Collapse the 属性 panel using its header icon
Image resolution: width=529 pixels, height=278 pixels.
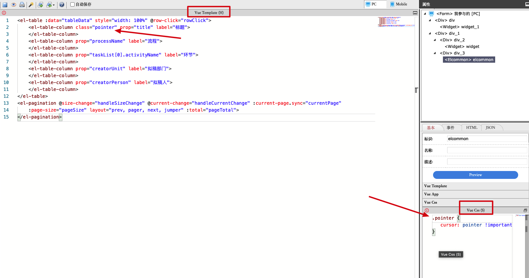[x=527, y=4]
